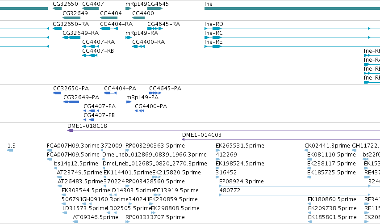Select the EP08924.3prime EST label
380x224 pixels.
[x=242, y=182]
